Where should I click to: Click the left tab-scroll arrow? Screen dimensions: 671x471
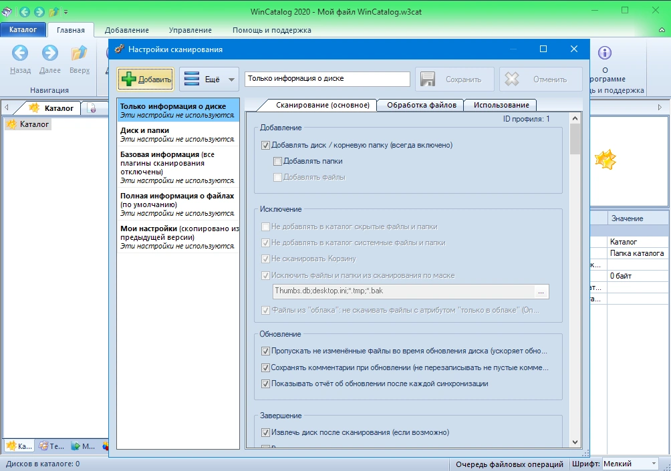click(x=7, y=108)
